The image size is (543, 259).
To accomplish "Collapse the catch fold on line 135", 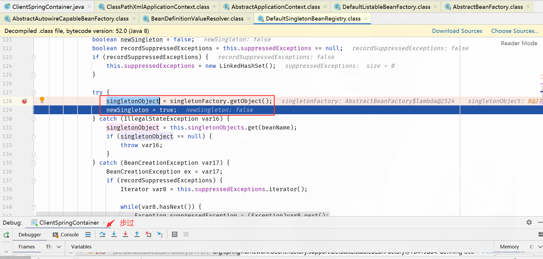I will click(x=34, y=163).
